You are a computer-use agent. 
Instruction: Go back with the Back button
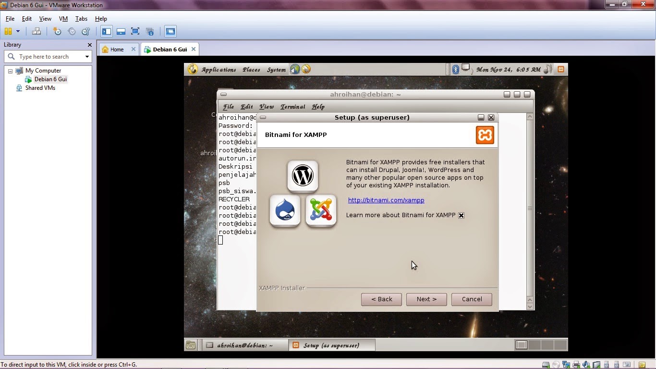coord(381,299)
